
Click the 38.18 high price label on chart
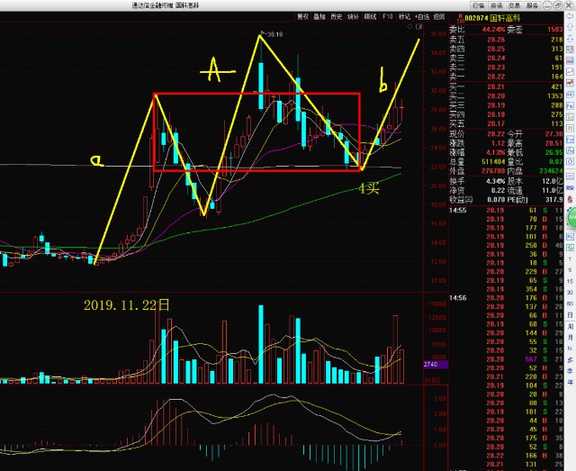[274, 34]
